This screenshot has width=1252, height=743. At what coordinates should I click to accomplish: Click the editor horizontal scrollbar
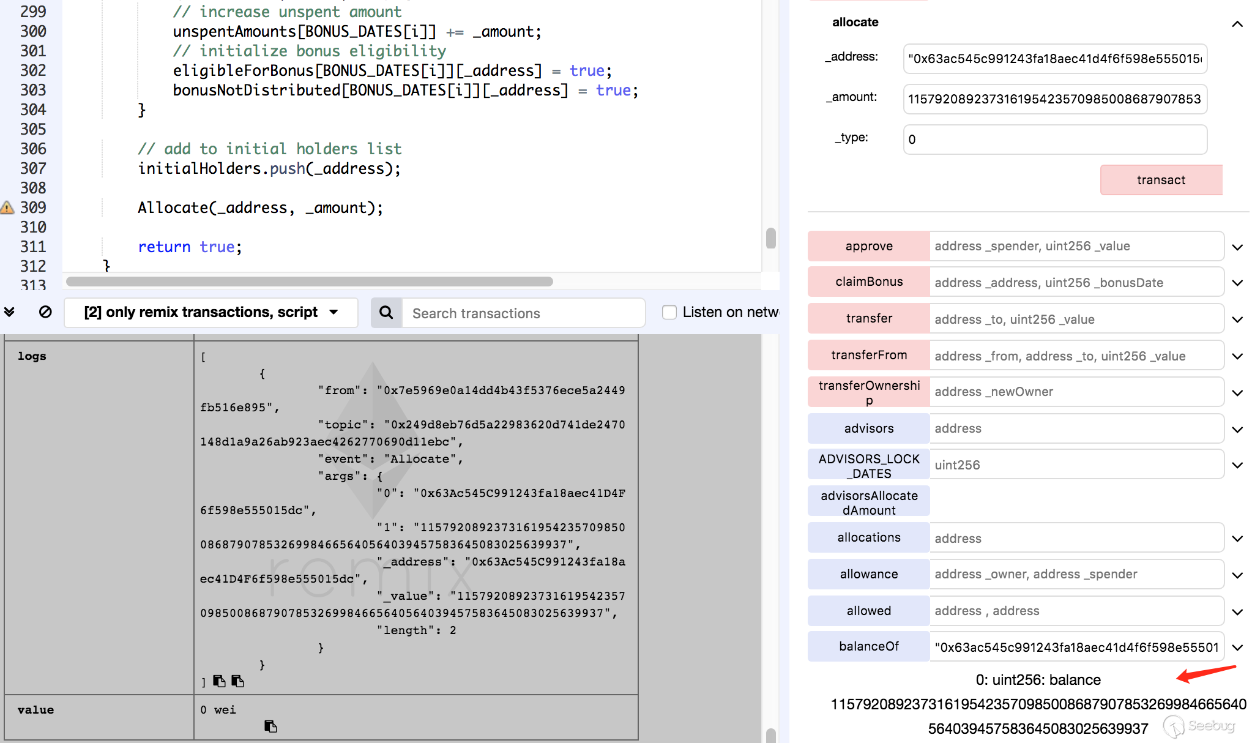pos(310,282)
